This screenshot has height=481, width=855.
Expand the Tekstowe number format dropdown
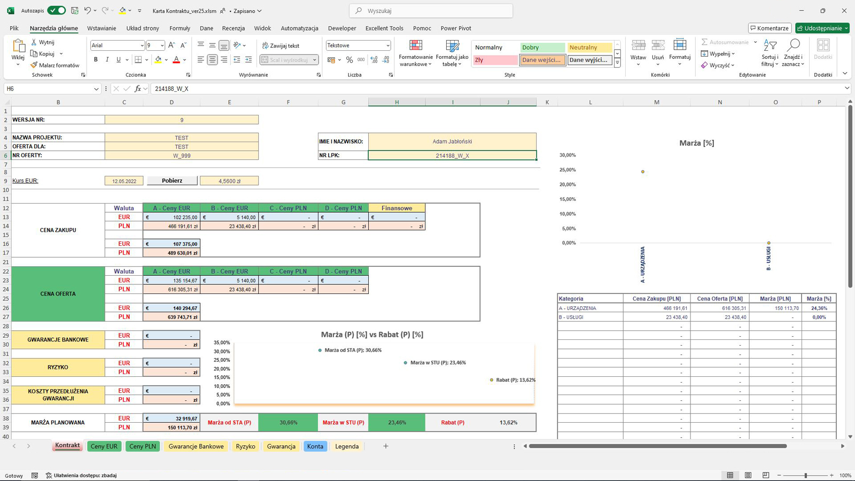point(387,46)
